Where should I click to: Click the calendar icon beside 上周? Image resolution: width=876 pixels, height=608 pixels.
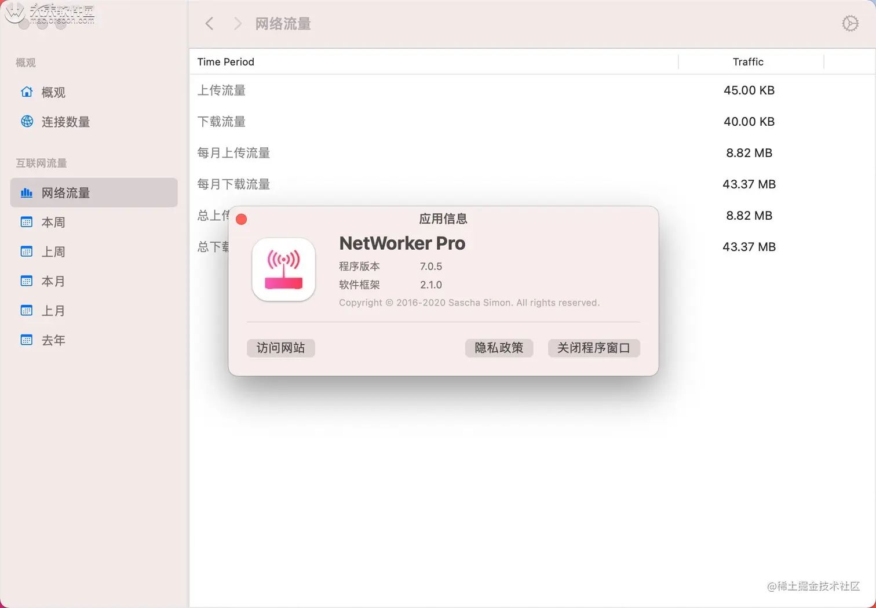point(27,252)
